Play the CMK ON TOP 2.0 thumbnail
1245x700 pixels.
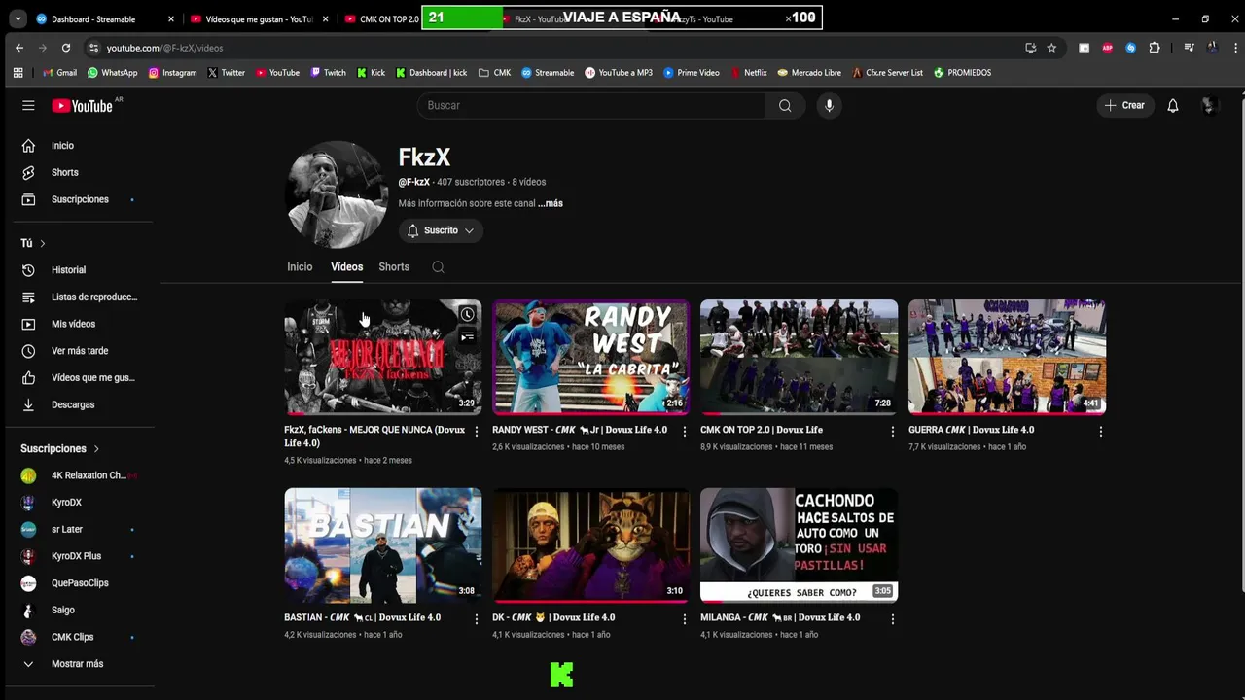(799, 356)
